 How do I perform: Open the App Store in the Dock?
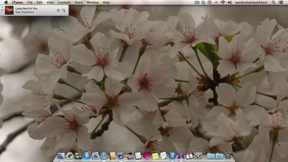87,156
